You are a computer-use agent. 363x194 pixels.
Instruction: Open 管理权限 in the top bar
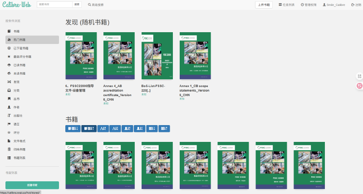click(309, 5)
